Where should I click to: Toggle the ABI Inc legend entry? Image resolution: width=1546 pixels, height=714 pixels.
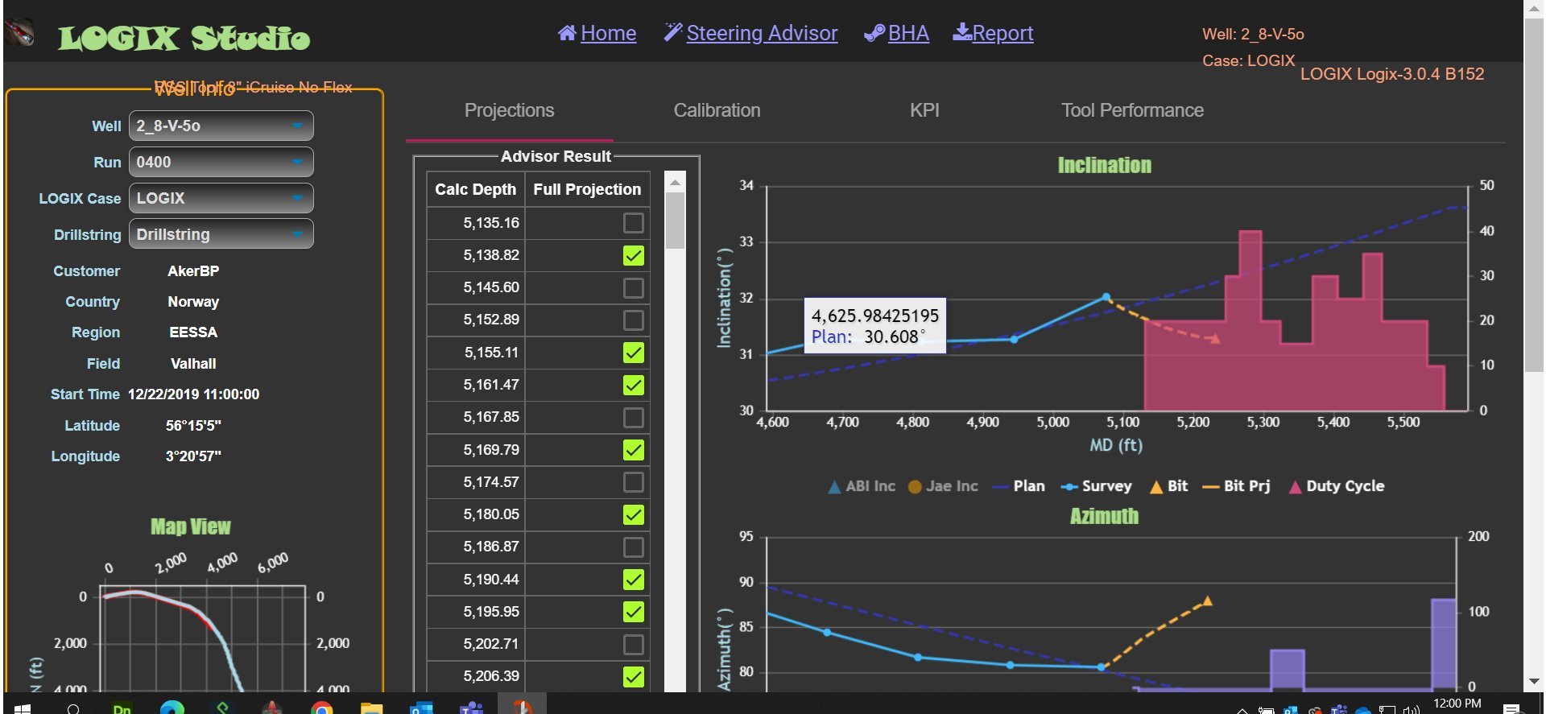click(x=862, y=486)
